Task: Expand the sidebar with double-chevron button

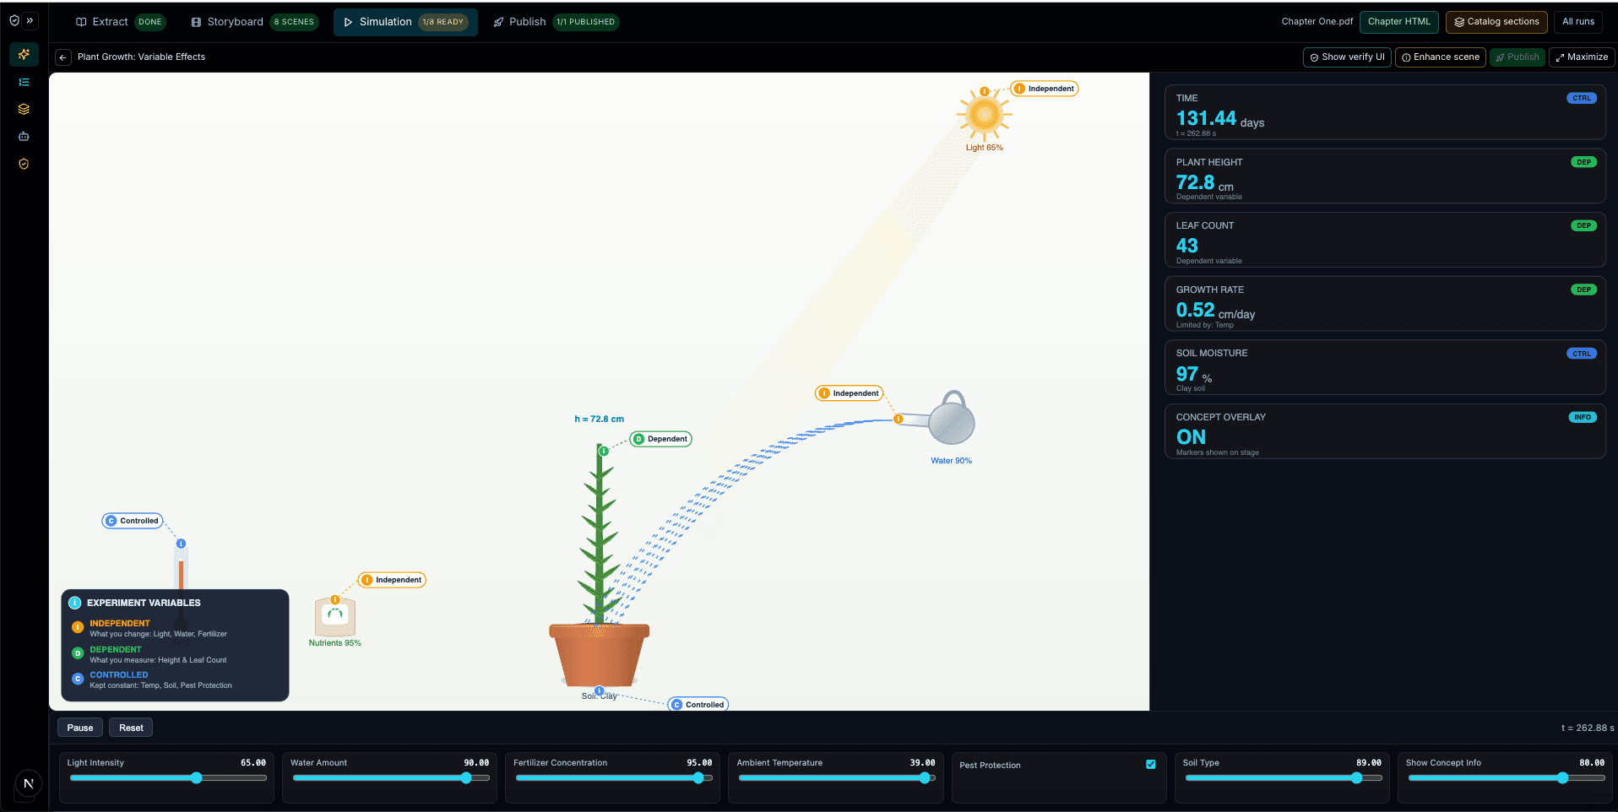Action: [30, 21]
